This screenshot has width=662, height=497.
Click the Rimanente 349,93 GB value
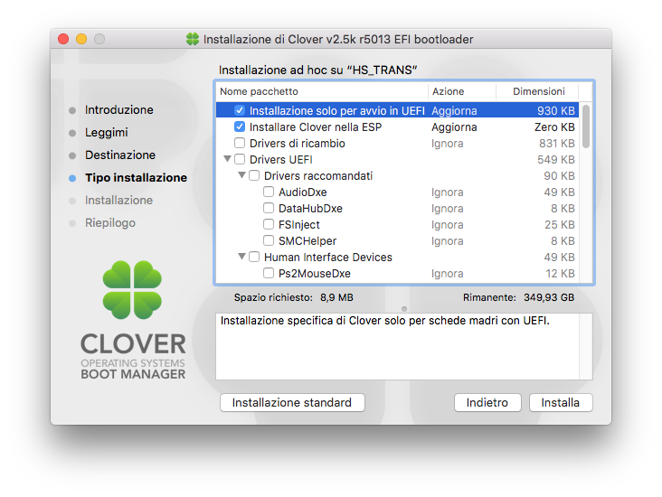coord(549,297)
